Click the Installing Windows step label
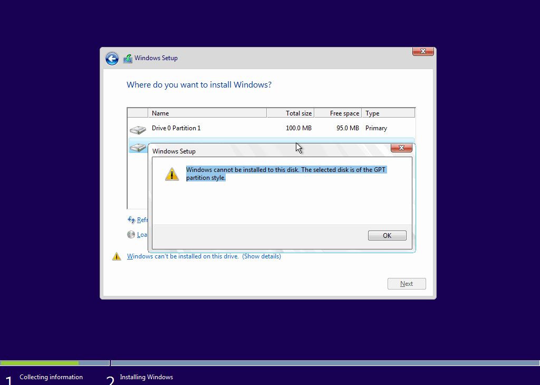 click(x=147, y=377)
